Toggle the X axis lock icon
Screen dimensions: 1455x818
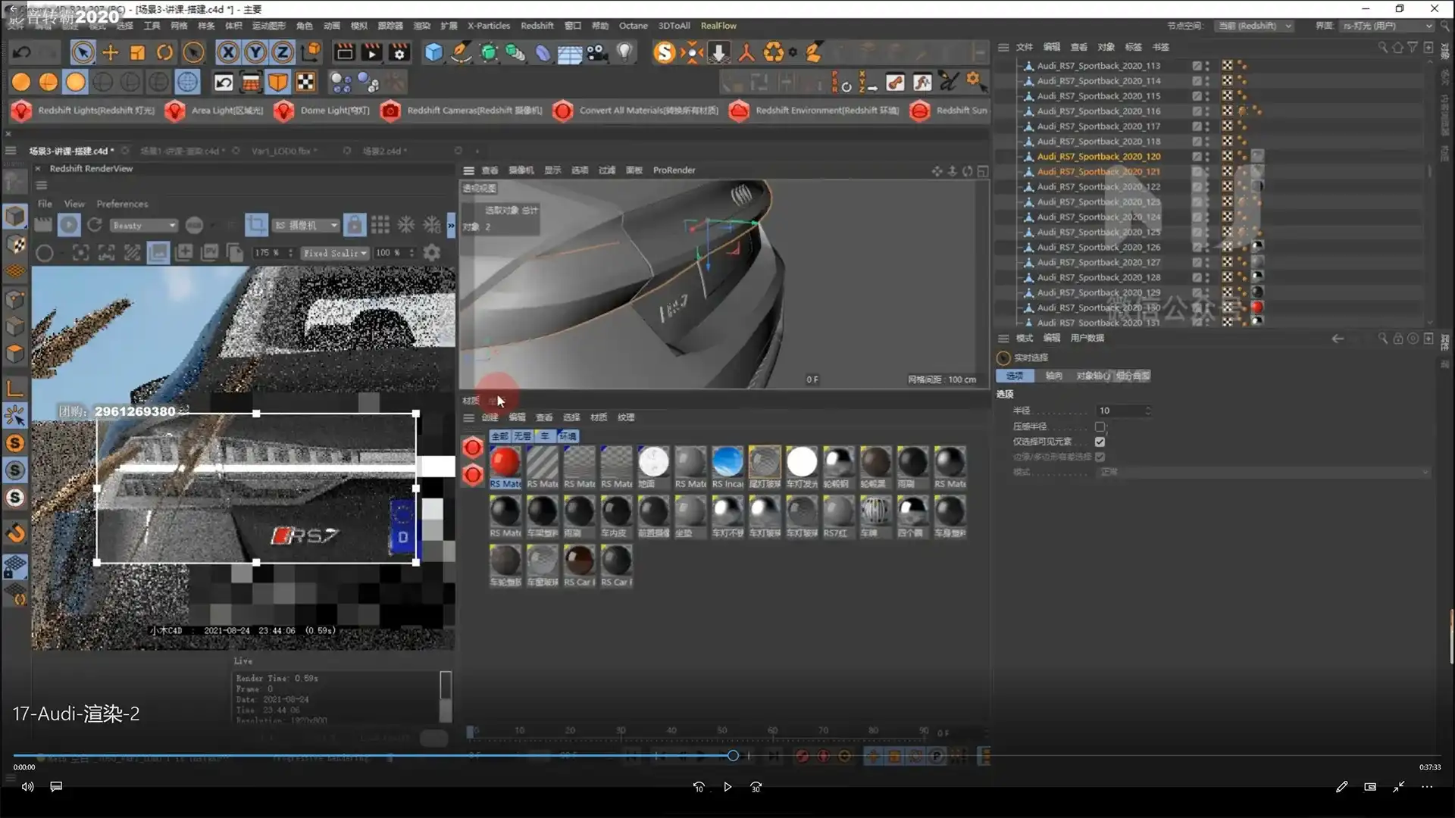point(227,52)
